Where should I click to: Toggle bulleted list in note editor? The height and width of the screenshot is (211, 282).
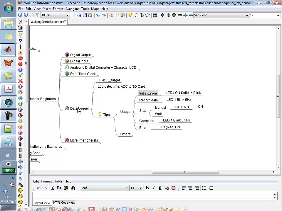pos(204,188)
